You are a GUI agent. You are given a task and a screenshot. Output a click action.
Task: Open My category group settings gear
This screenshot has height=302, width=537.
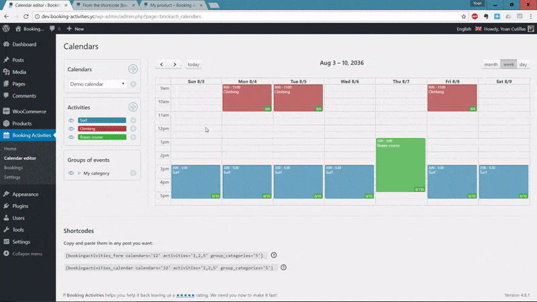(133, 173)
